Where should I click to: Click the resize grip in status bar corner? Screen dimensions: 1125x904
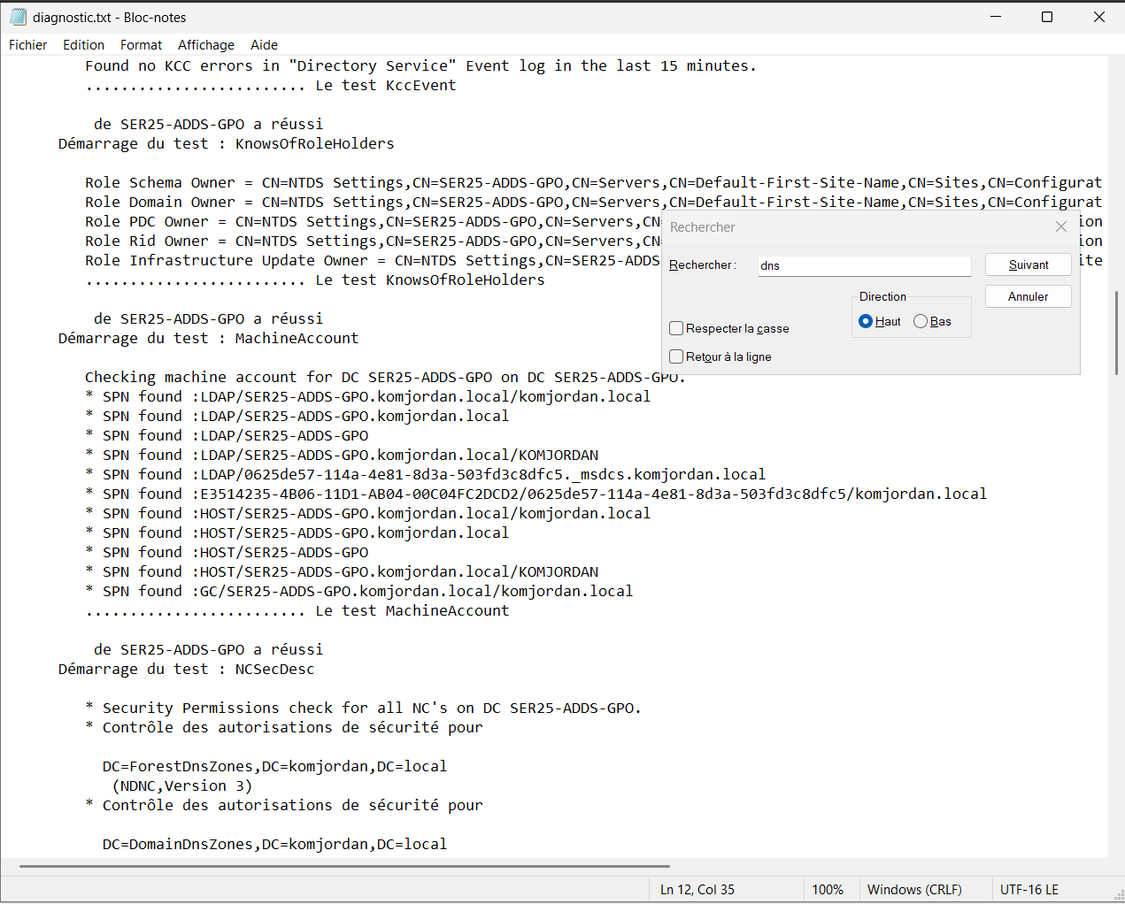coord(1117,894)
